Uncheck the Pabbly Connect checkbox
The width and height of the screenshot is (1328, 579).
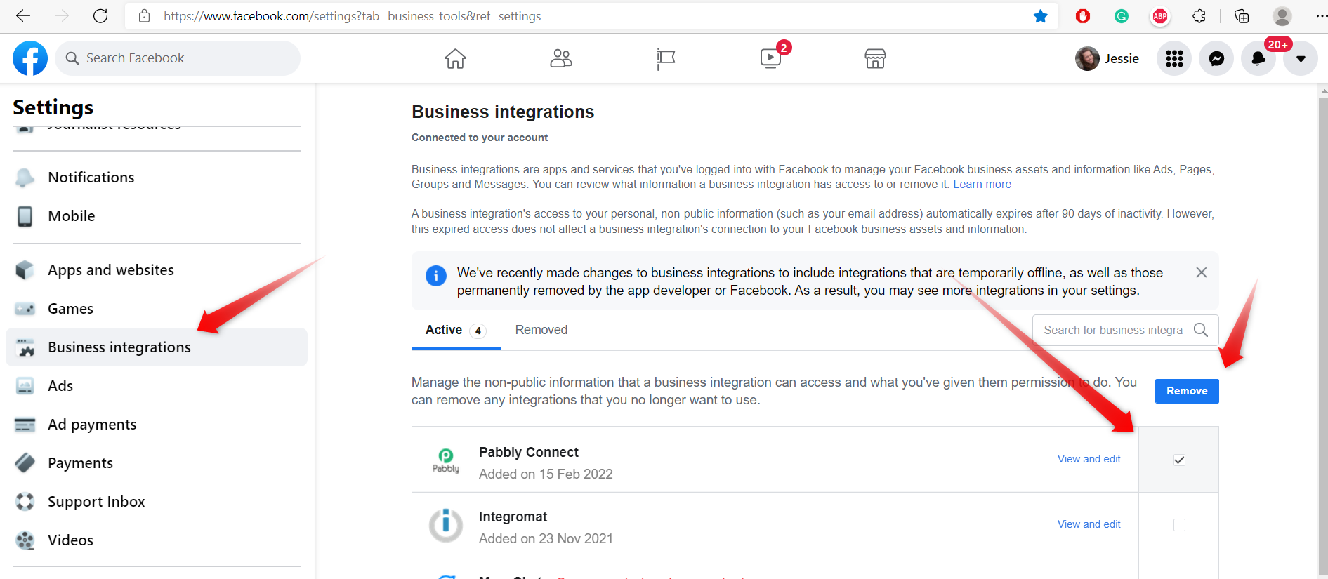click(1179, 460)
